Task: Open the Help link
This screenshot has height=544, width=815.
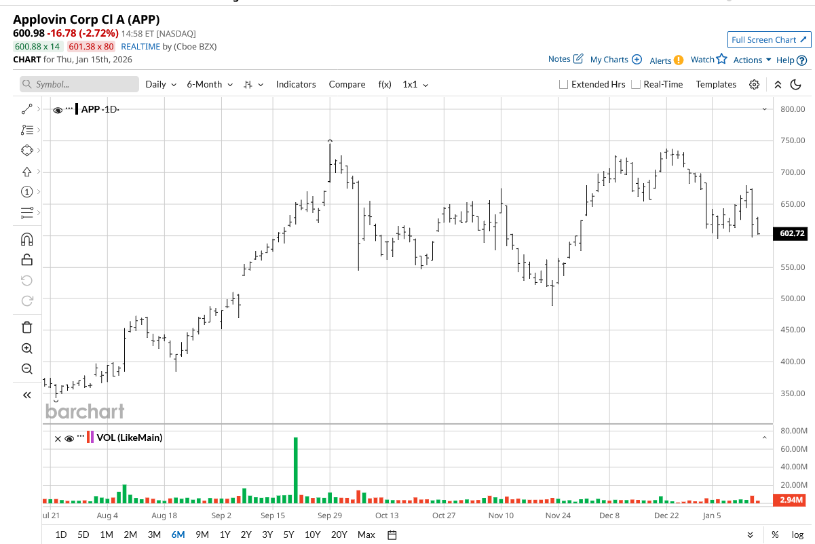Action: click(791, 60)
